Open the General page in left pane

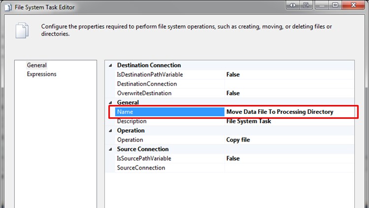[x=37, y=65]
